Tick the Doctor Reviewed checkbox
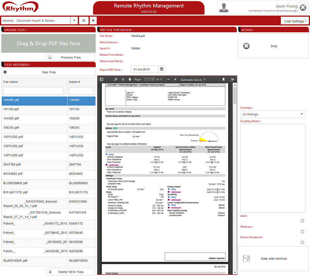The width and height of the screenshot is (310, 277). [302, 242]
